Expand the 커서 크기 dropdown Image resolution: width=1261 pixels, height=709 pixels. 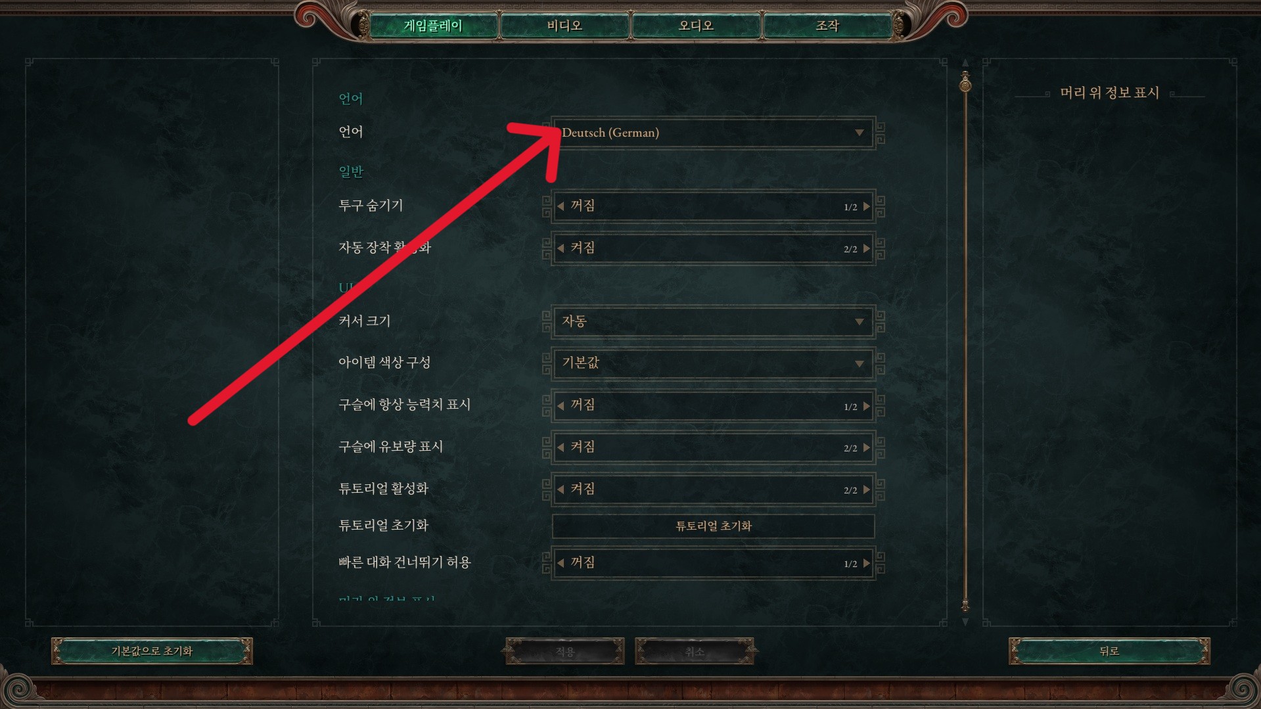(713, 321)
